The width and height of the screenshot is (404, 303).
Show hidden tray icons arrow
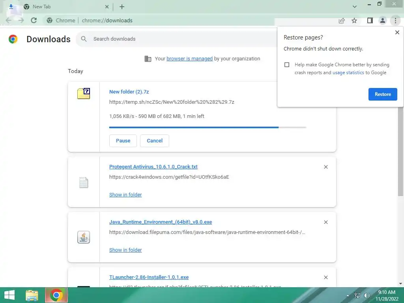pyautogui.click(x=348, y=296)
